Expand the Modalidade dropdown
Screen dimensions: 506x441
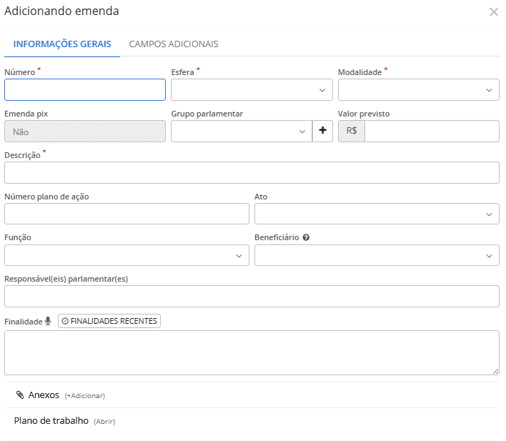coord(418,90)
